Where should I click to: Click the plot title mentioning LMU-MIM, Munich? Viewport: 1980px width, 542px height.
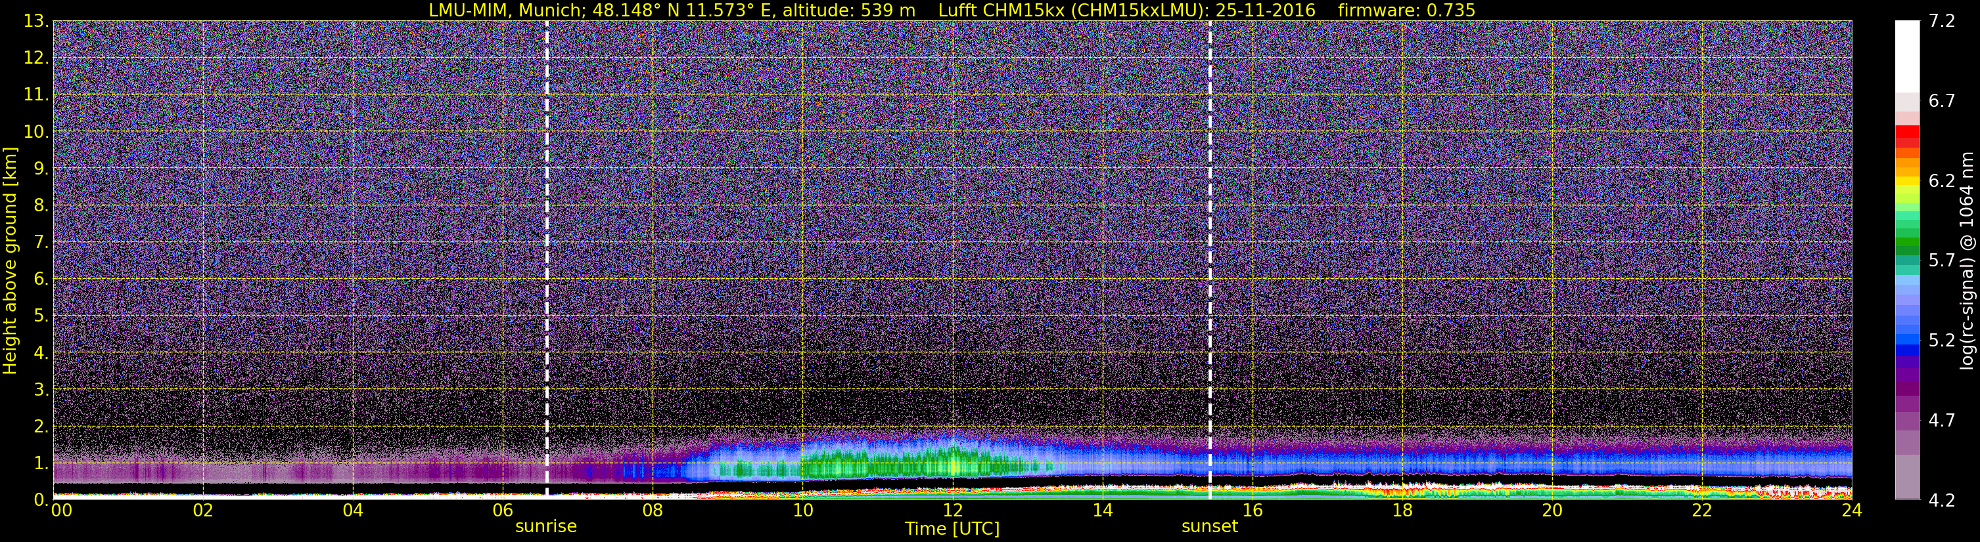(x=952, y=10)
